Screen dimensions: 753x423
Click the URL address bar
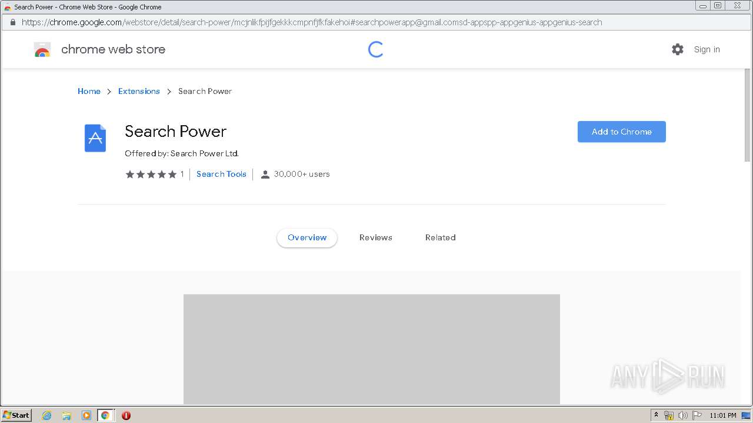coord(376,22)
